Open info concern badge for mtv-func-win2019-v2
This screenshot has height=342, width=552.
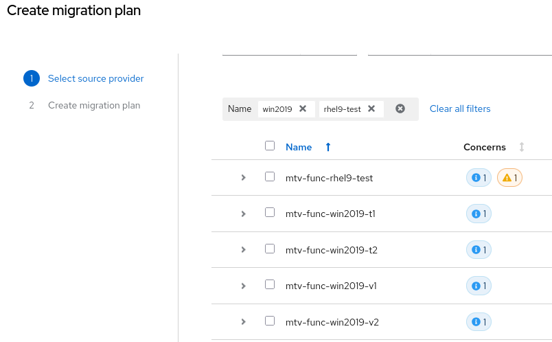[x=479, y=321]
